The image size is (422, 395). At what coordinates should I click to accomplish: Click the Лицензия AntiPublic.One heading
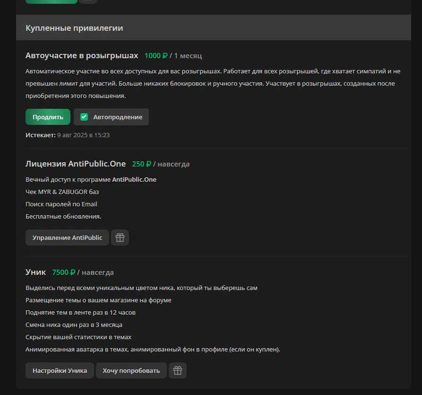[x=76, y=164]
